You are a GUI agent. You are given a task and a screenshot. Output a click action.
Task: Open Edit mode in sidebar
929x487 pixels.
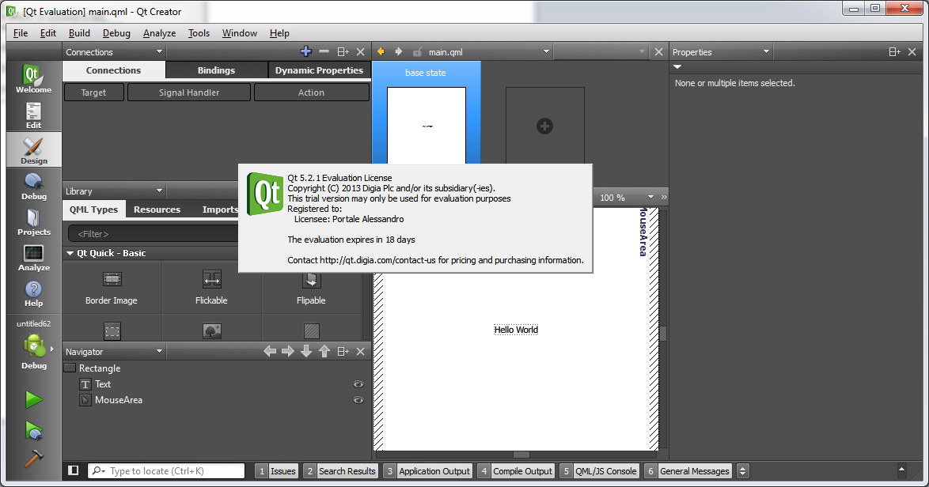[x=33, y=115]
